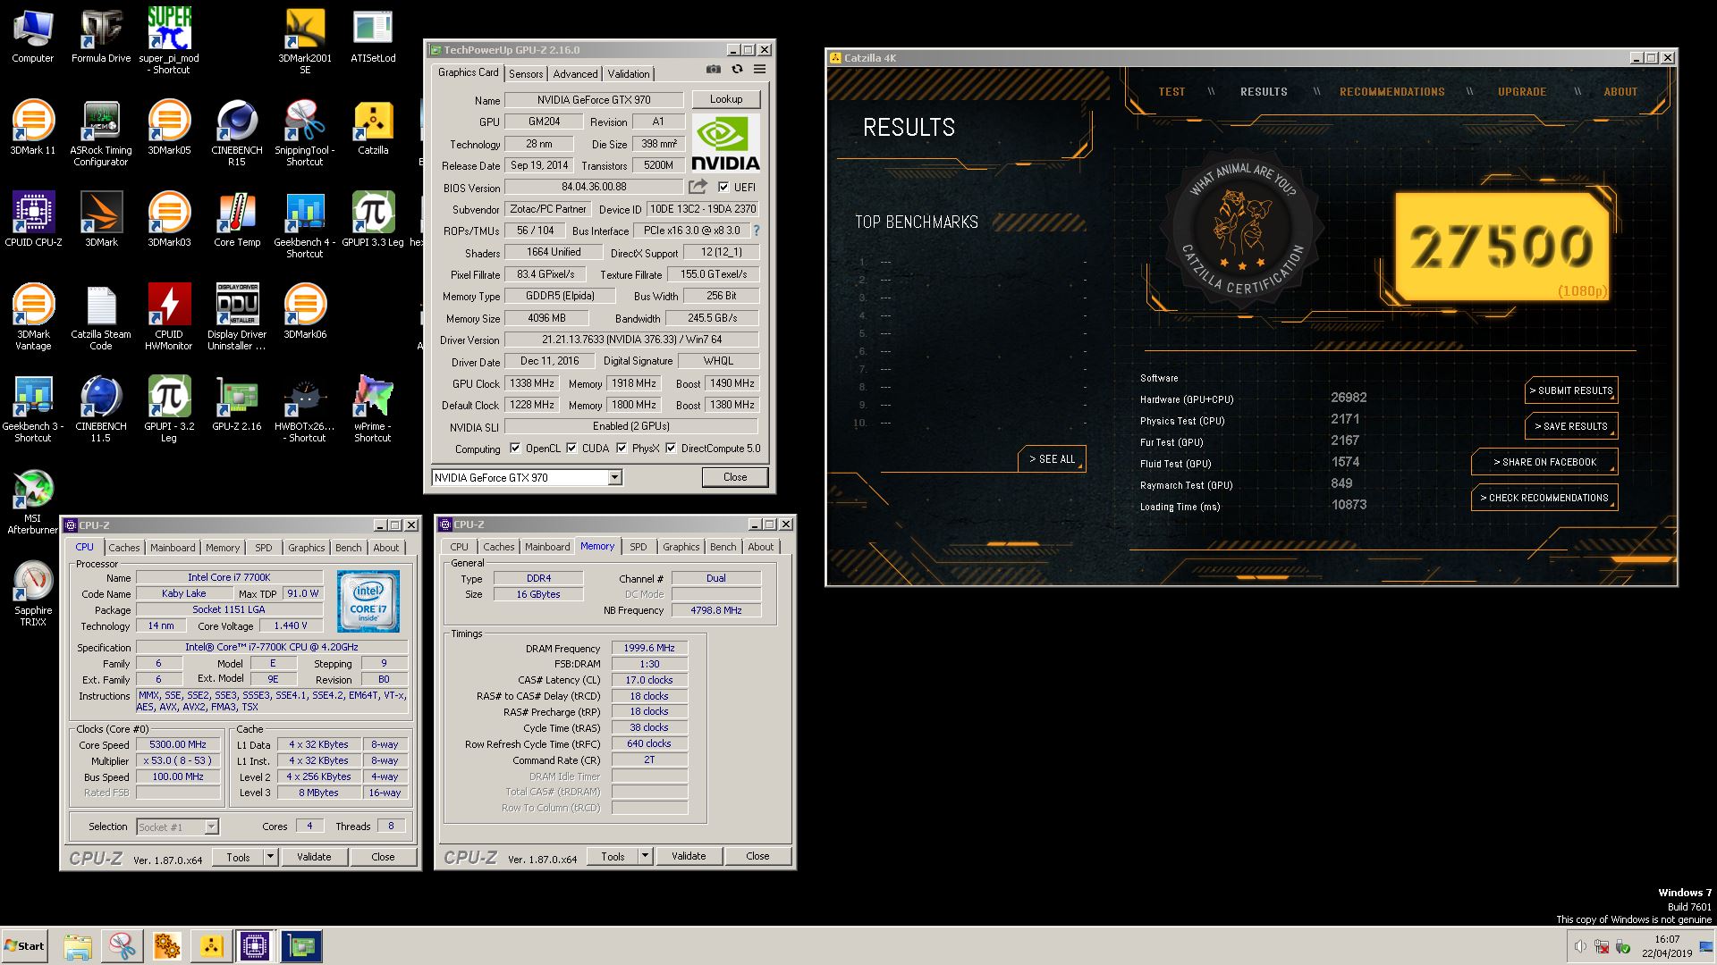Open GPUPI 3.3 Leg icon
Viewport: 1717px width, 965px height.
tap(373, 220)
